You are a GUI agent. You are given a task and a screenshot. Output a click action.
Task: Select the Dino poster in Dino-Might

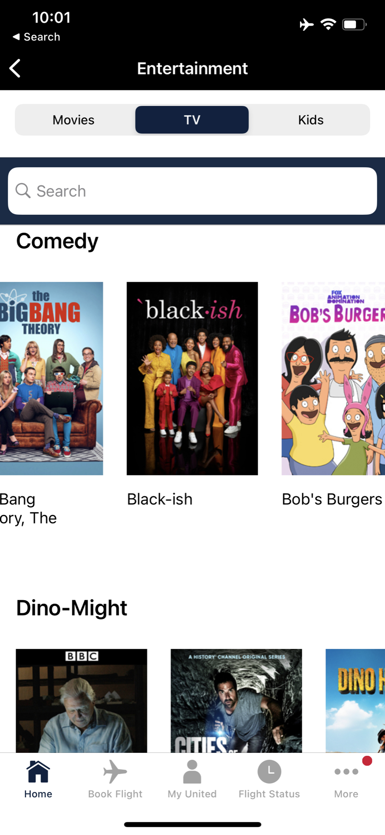pyautogui.click(x=355, y=701)
